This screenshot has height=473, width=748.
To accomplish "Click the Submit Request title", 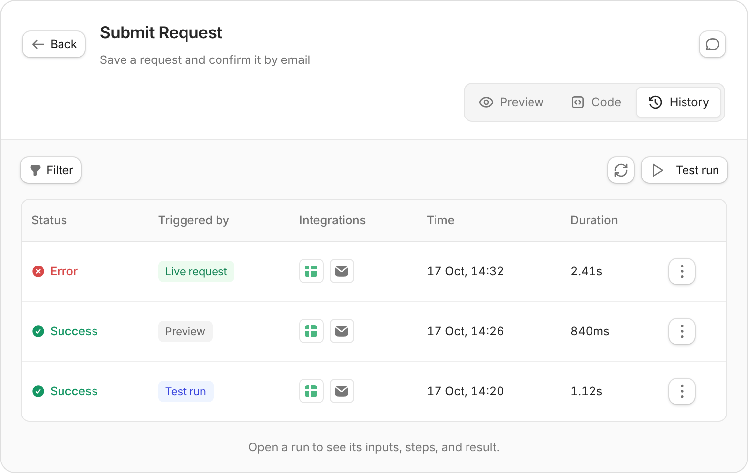I will pyautogui.click(x=161, y=33).
